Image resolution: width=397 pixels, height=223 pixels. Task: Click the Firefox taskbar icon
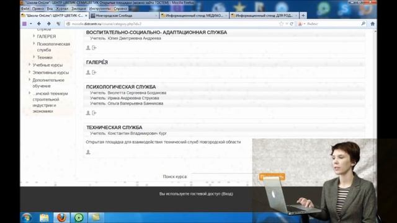[x=61, y=217]
